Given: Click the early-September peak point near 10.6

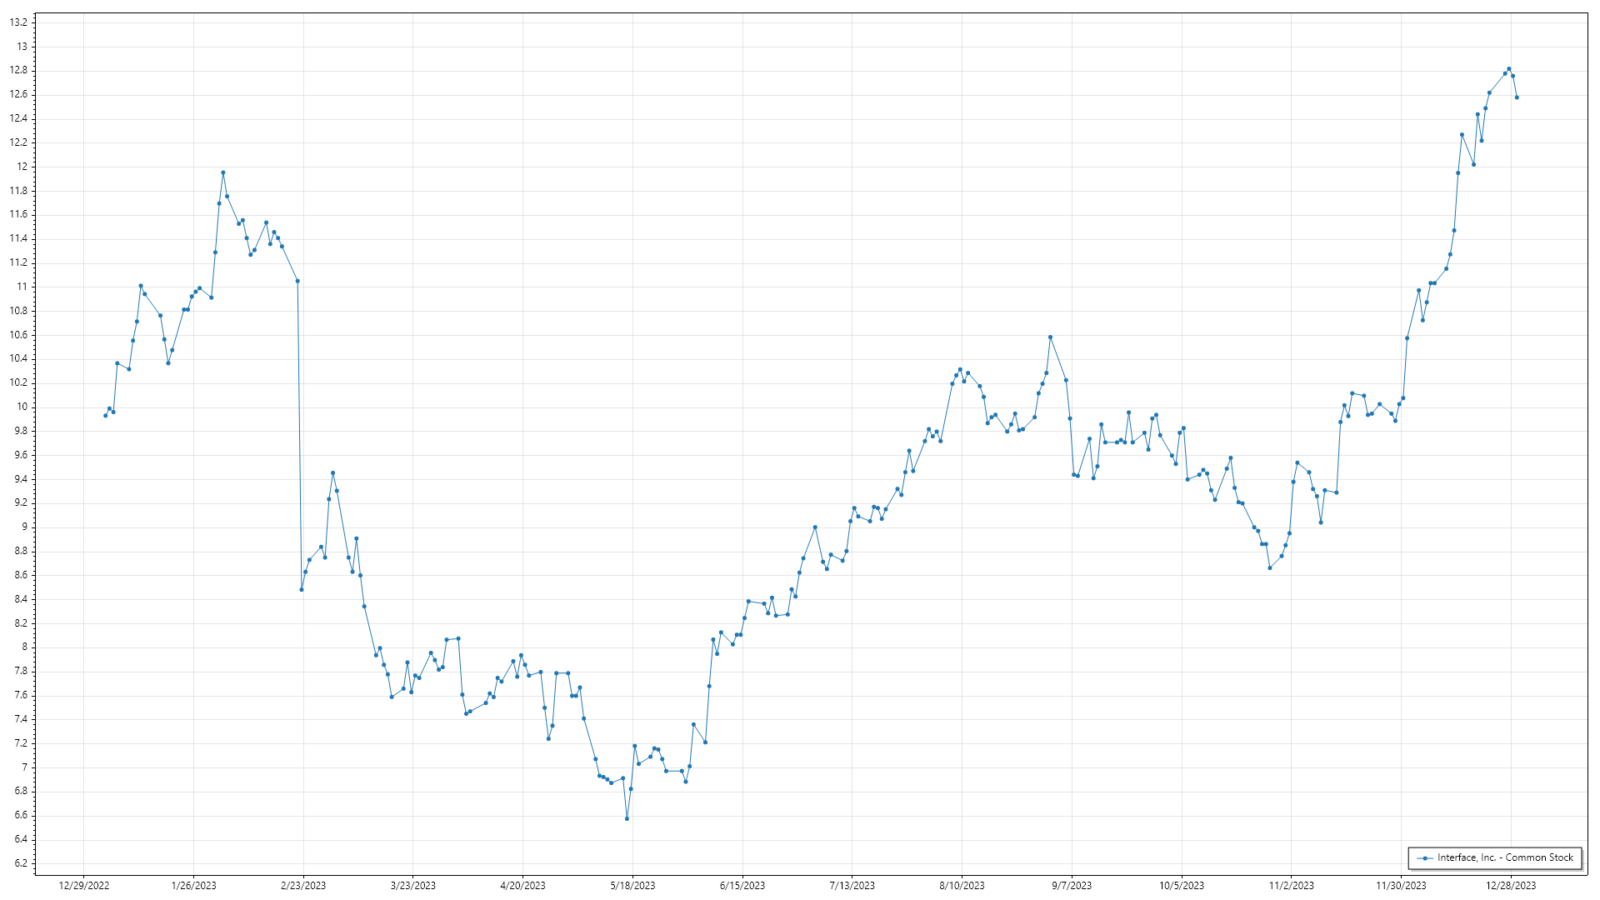Looking at the screenshot, I should pos(1050,337).
